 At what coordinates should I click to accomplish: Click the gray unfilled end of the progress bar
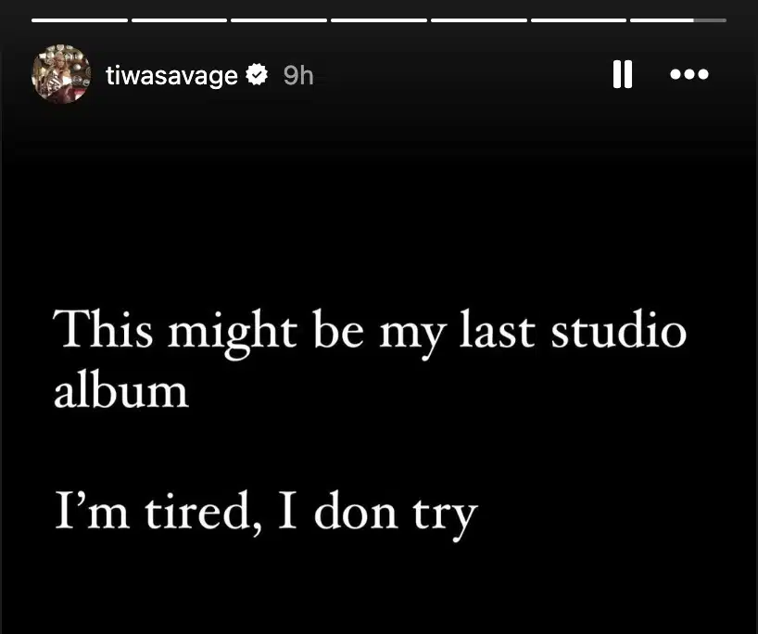tap(711, 19)
